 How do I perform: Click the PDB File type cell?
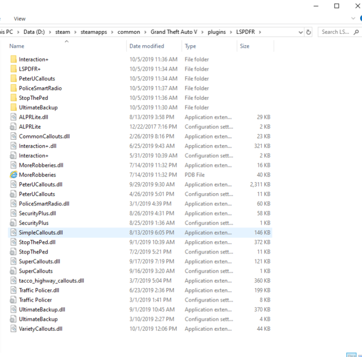[195, 175]
